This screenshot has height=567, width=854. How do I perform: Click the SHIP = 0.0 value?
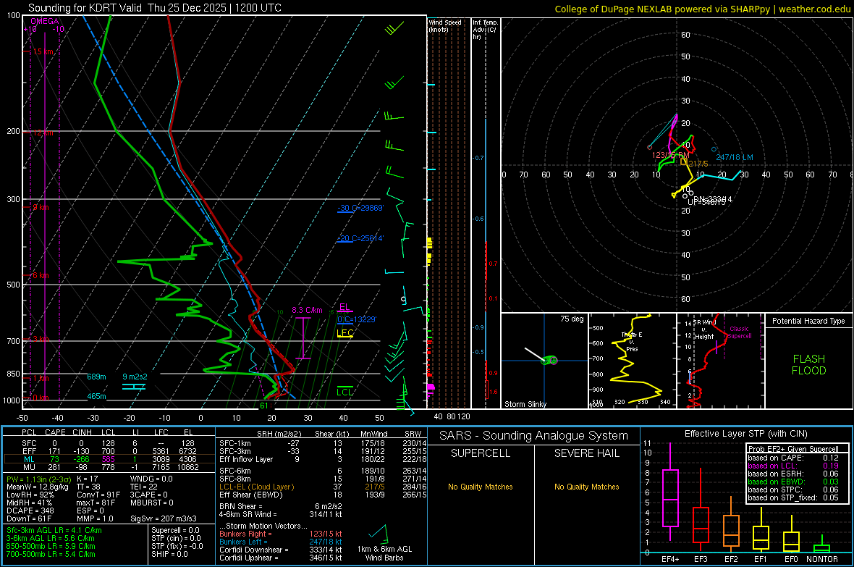169,554
